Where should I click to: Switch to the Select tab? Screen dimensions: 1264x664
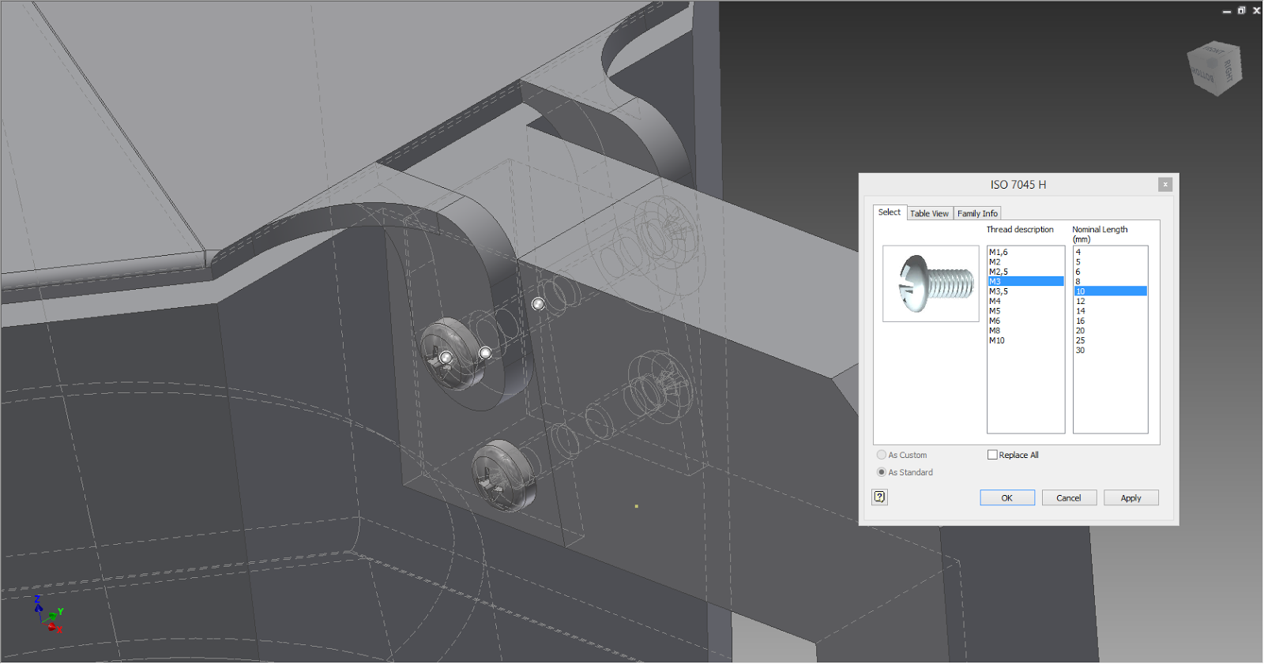pyautogui.click(x=890, y=212)
